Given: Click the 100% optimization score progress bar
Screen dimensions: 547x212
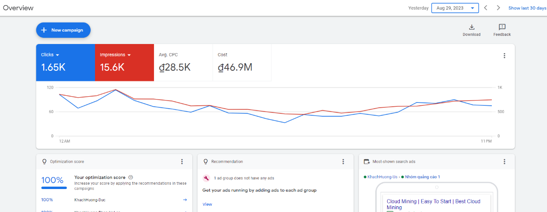Looking at the screenshot, I should coord(54,188).
